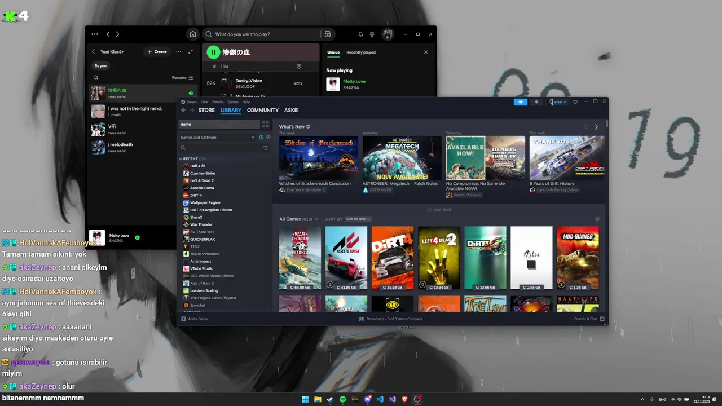Open folder options three dots beside Create
722x406 pixels.
click(178, 52)
